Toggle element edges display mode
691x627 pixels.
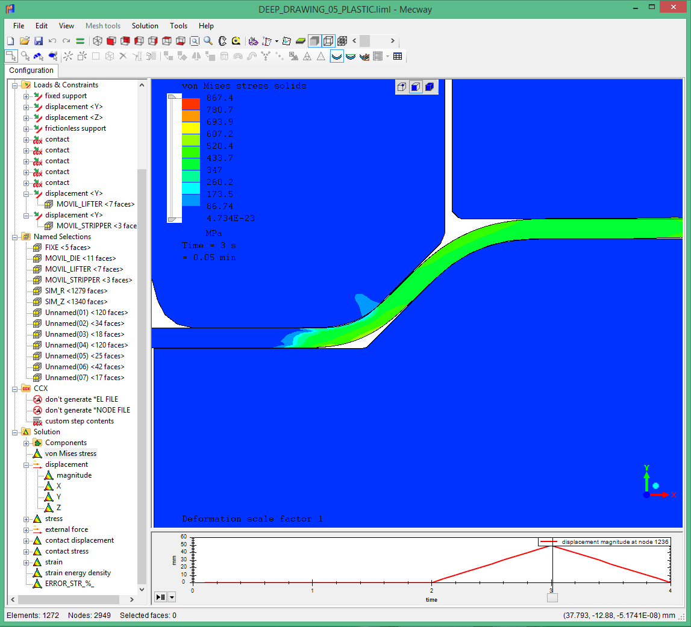pos(328,41)
